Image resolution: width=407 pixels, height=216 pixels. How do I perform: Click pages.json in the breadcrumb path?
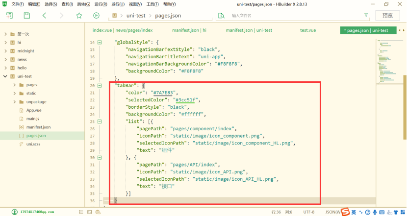[168, 16]
